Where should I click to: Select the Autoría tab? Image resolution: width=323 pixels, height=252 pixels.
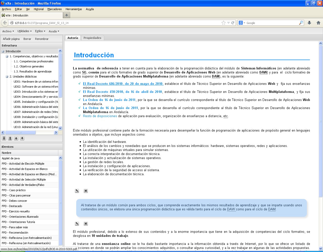click(x=73, y=38)
